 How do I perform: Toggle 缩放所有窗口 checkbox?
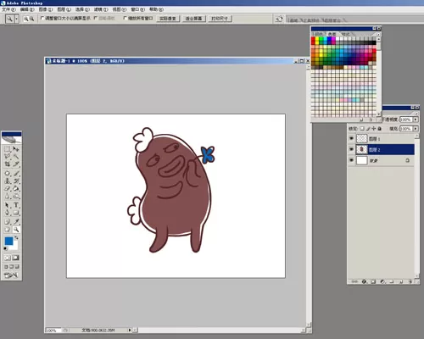click(x=125, y=18)
